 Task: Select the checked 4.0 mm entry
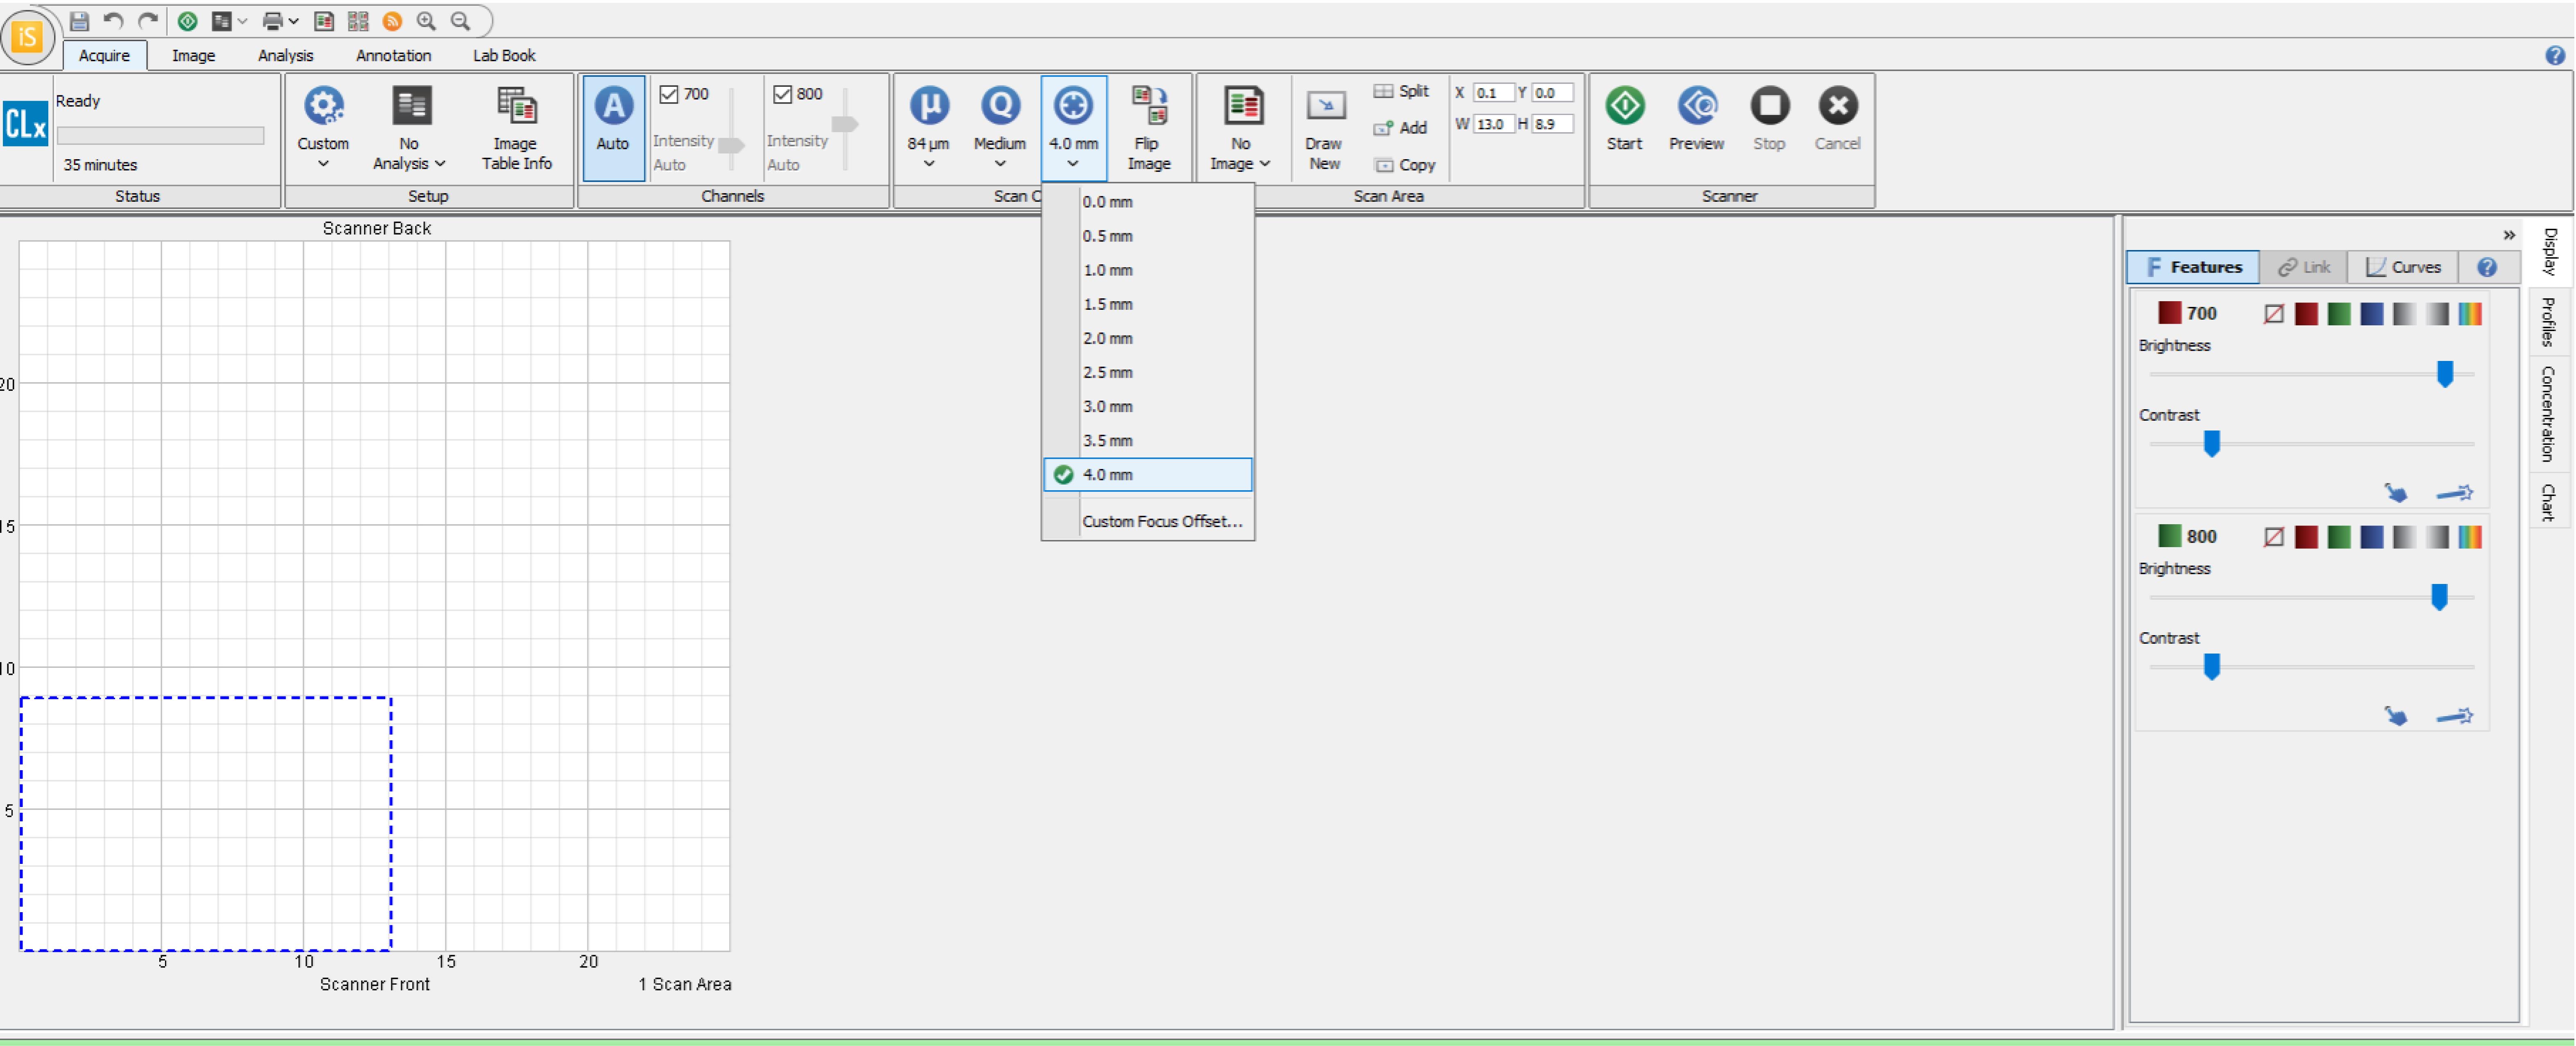tap(1147, 475)
